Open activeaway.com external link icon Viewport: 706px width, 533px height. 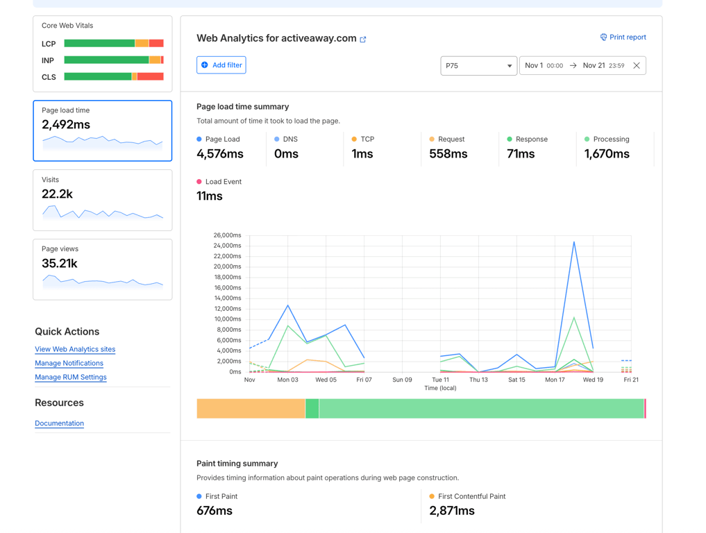coord(363,40)
